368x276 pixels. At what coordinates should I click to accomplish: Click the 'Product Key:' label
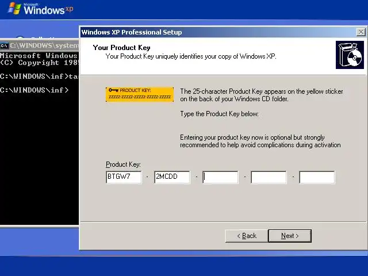123,164
